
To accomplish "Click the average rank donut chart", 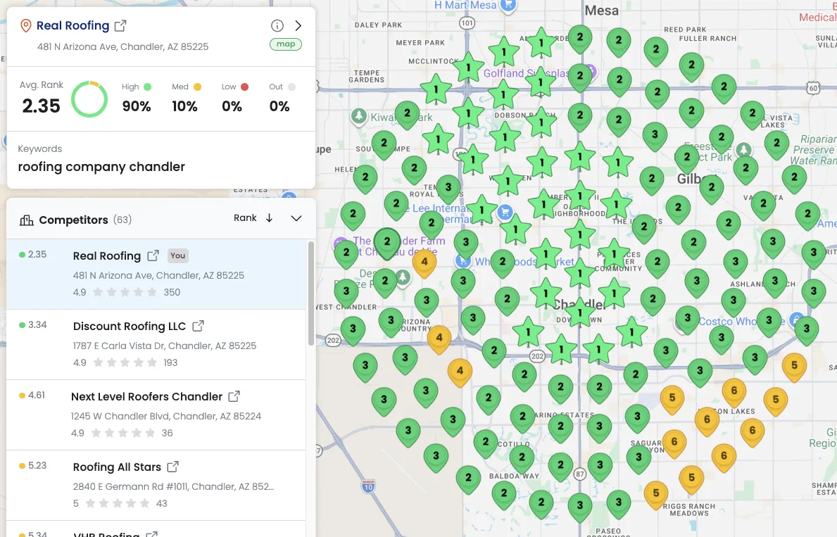I will (89, 99).
